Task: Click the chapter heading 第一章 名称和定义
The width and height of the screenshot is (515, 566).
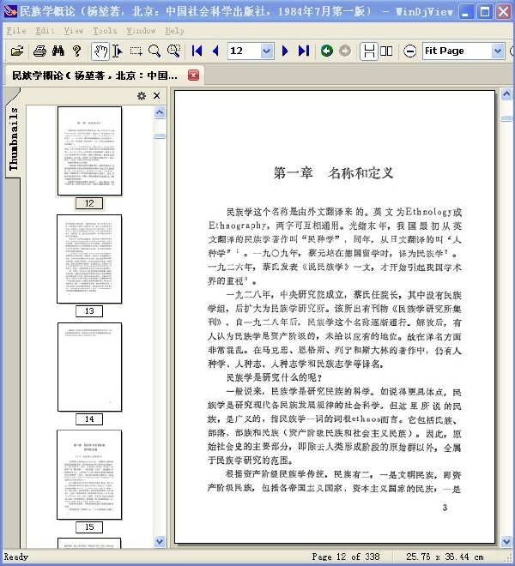Action: pyautogui.click(x=333, y=173)
